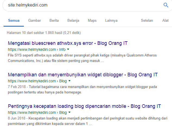Go to the Belanja tab
Image resolution: width=172 pixels, height=129 pixels.
point(73,21)
